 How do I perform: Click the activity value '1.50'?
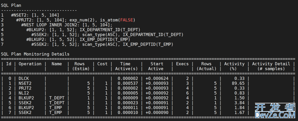coord(239,98)
